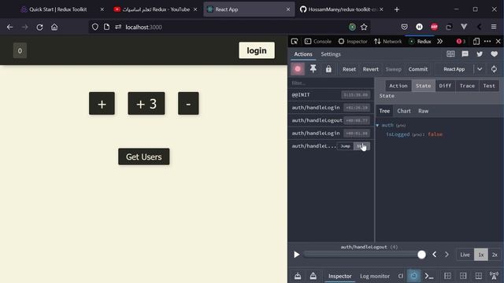
Task: Click the Reset button
Action: (349, 69)
